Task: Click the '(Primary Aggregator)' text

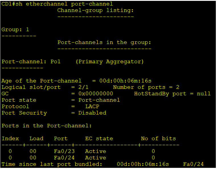Action: coord(110,61)
